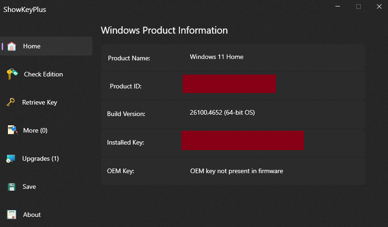Screen dimensions: 388x227
Task: Click the ShowKeyPlus window title
Action: click(x=24, y=10)
